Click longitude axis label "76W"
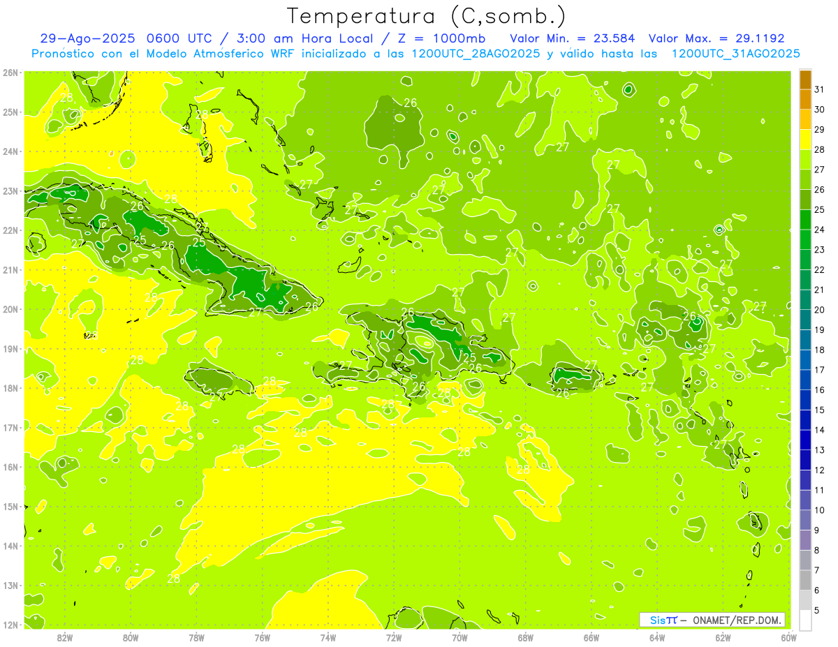838x647 pixels. pos(262,637)
